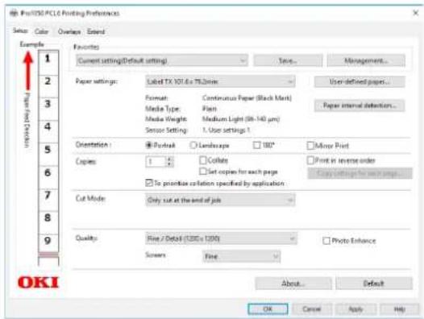Screen dimensions: 424x319
Task: Open the Extend tab
Action: pyautogui.click(x=96, y=31)
